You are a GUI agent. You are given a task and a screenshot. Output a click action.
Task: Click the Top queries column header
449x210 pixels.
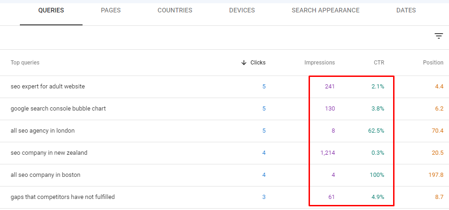(x=25, y=63)
